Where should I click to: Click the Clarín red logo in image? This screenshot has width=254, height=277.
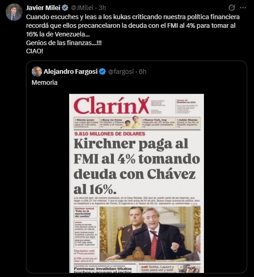[x=112, y=105]
